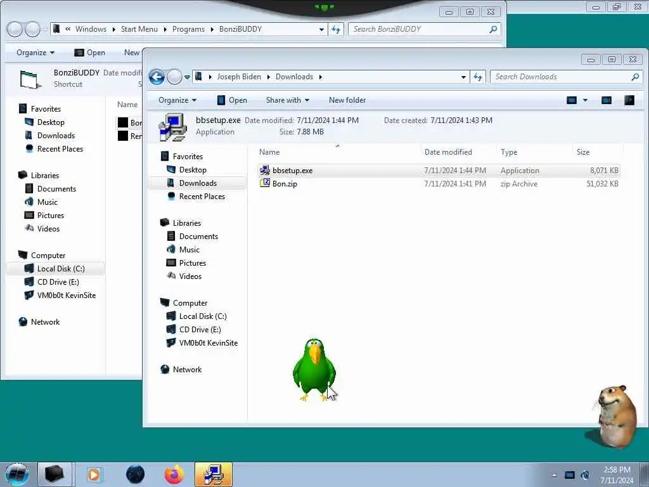Sort by Size column header
Viewport: 649px width, 487px height.
583,152
